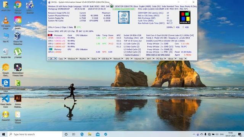Expand the Volumes dropdown arrow

[143, 59]
